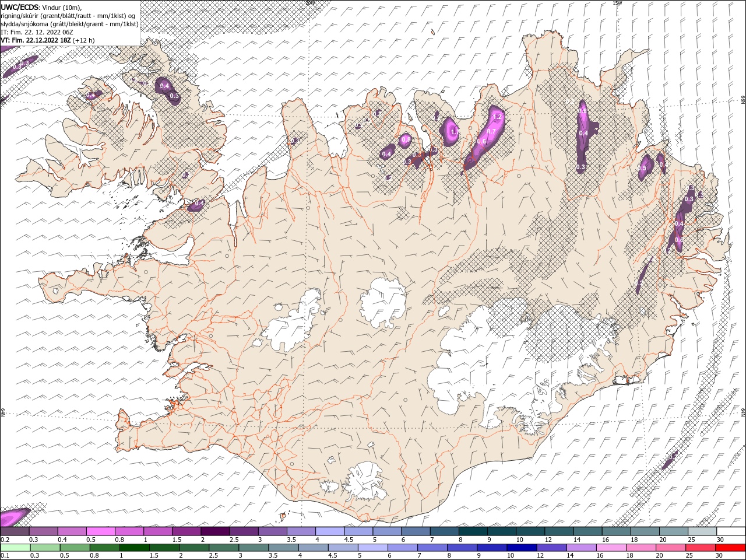Select the dark teal 8 snow legend swatch
This screenshot has width=746, height=560.
point(473,531)
